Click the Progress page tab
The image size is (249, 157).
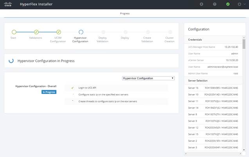(x=125, y=13)
